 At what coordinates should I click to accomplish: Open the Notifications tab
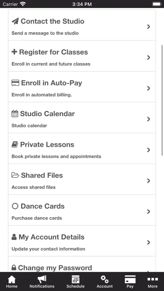42,281
